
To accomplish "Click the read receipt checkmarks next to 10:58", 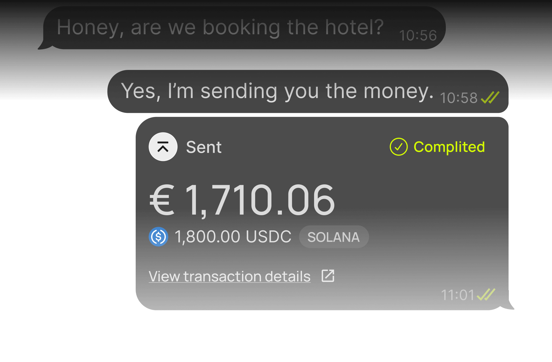I will tap(490, 98).
